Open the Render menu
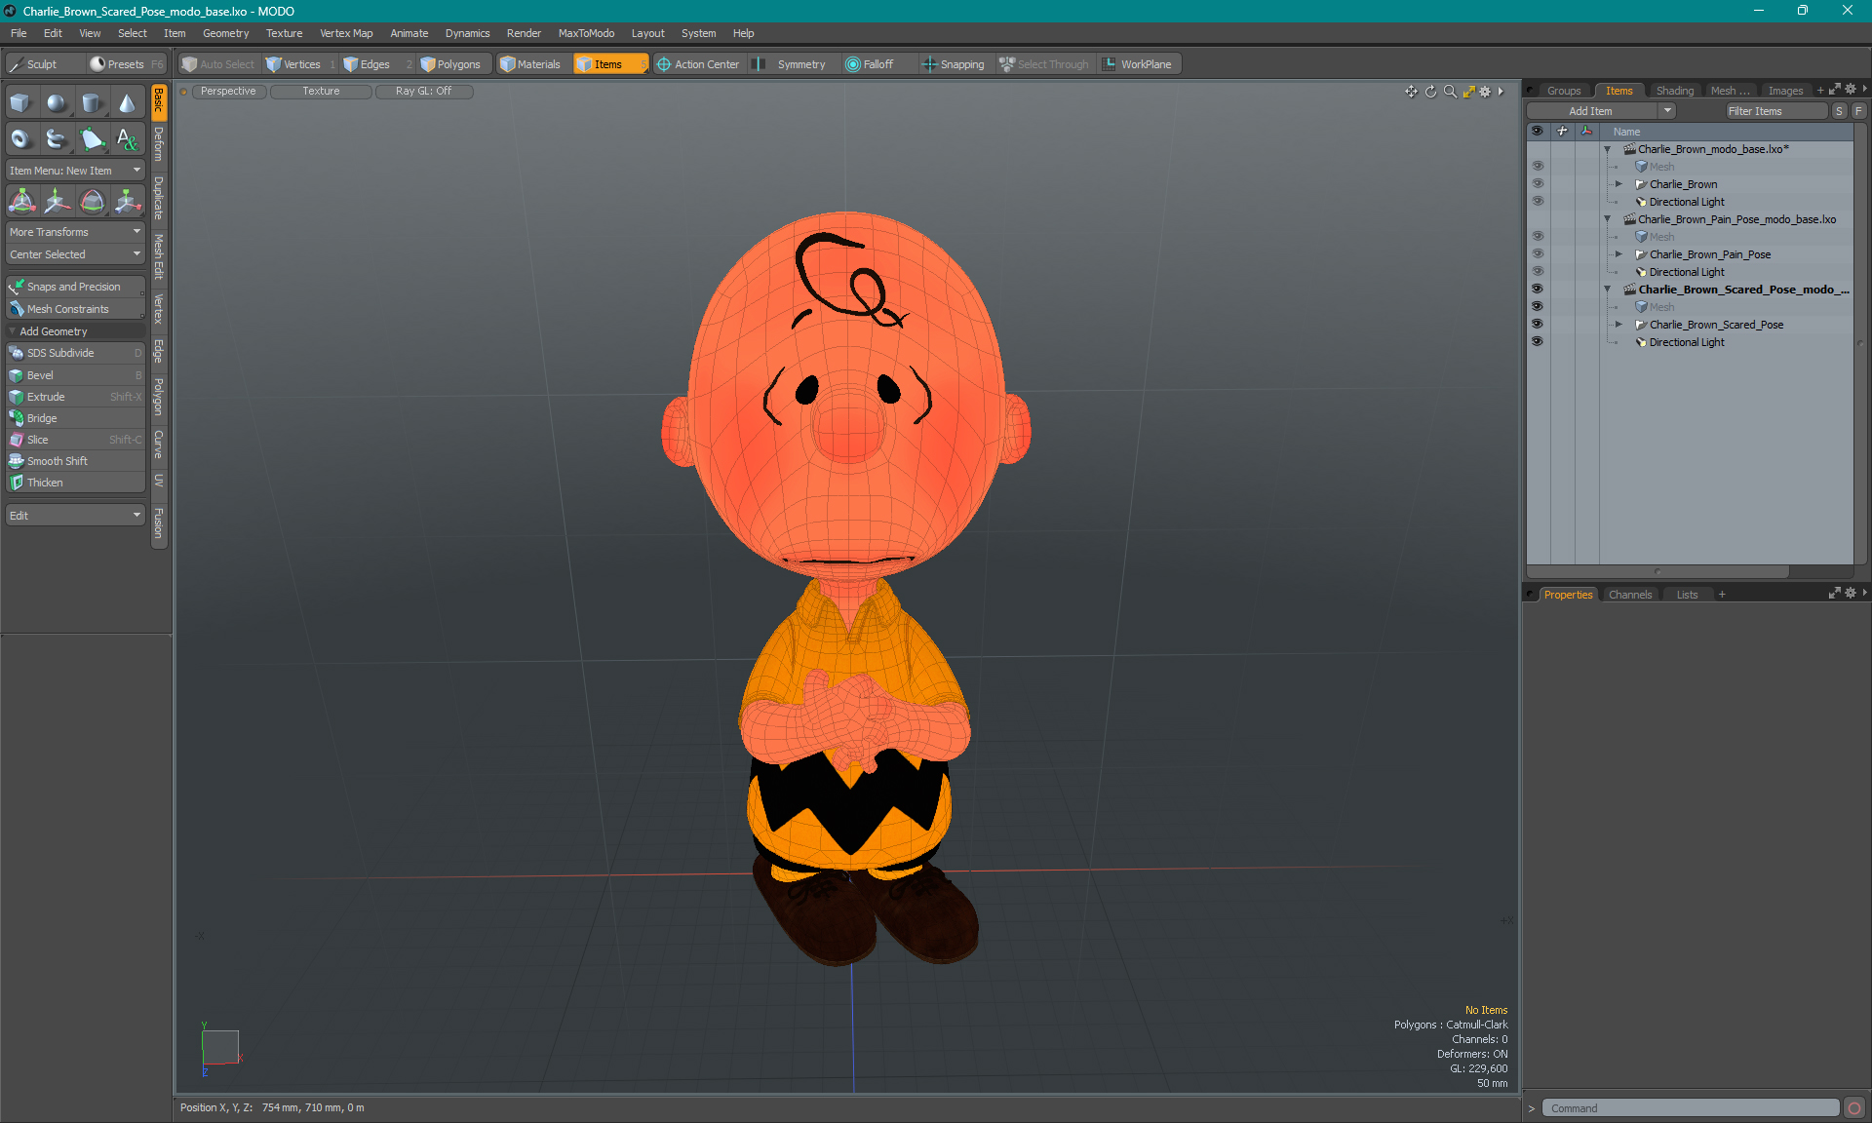The height and width of the screenshot is (1123, 1872). coord(524,33)
